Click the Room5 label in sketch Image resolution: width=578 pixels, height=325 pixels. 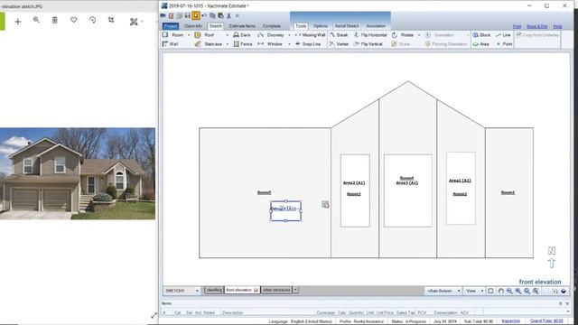pos(264,192)
